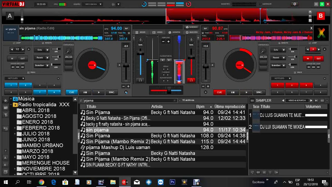The width and height of the screenshot is (332, 187).
Task: Open Photoshop from taskbar
Action: coord(172,182)
